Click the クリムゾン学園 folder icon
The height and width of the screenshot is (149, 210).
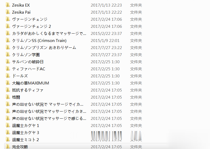8,55
